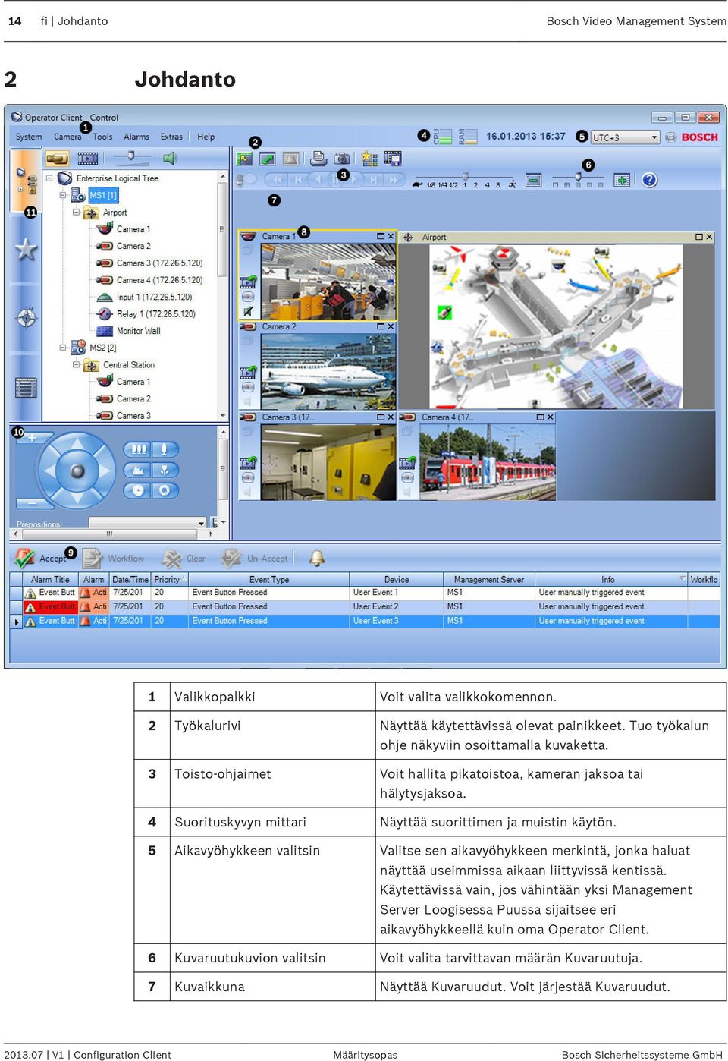
Task: Open the Bookmarks list sidebar icon
Action: click(x=26, y=388)
